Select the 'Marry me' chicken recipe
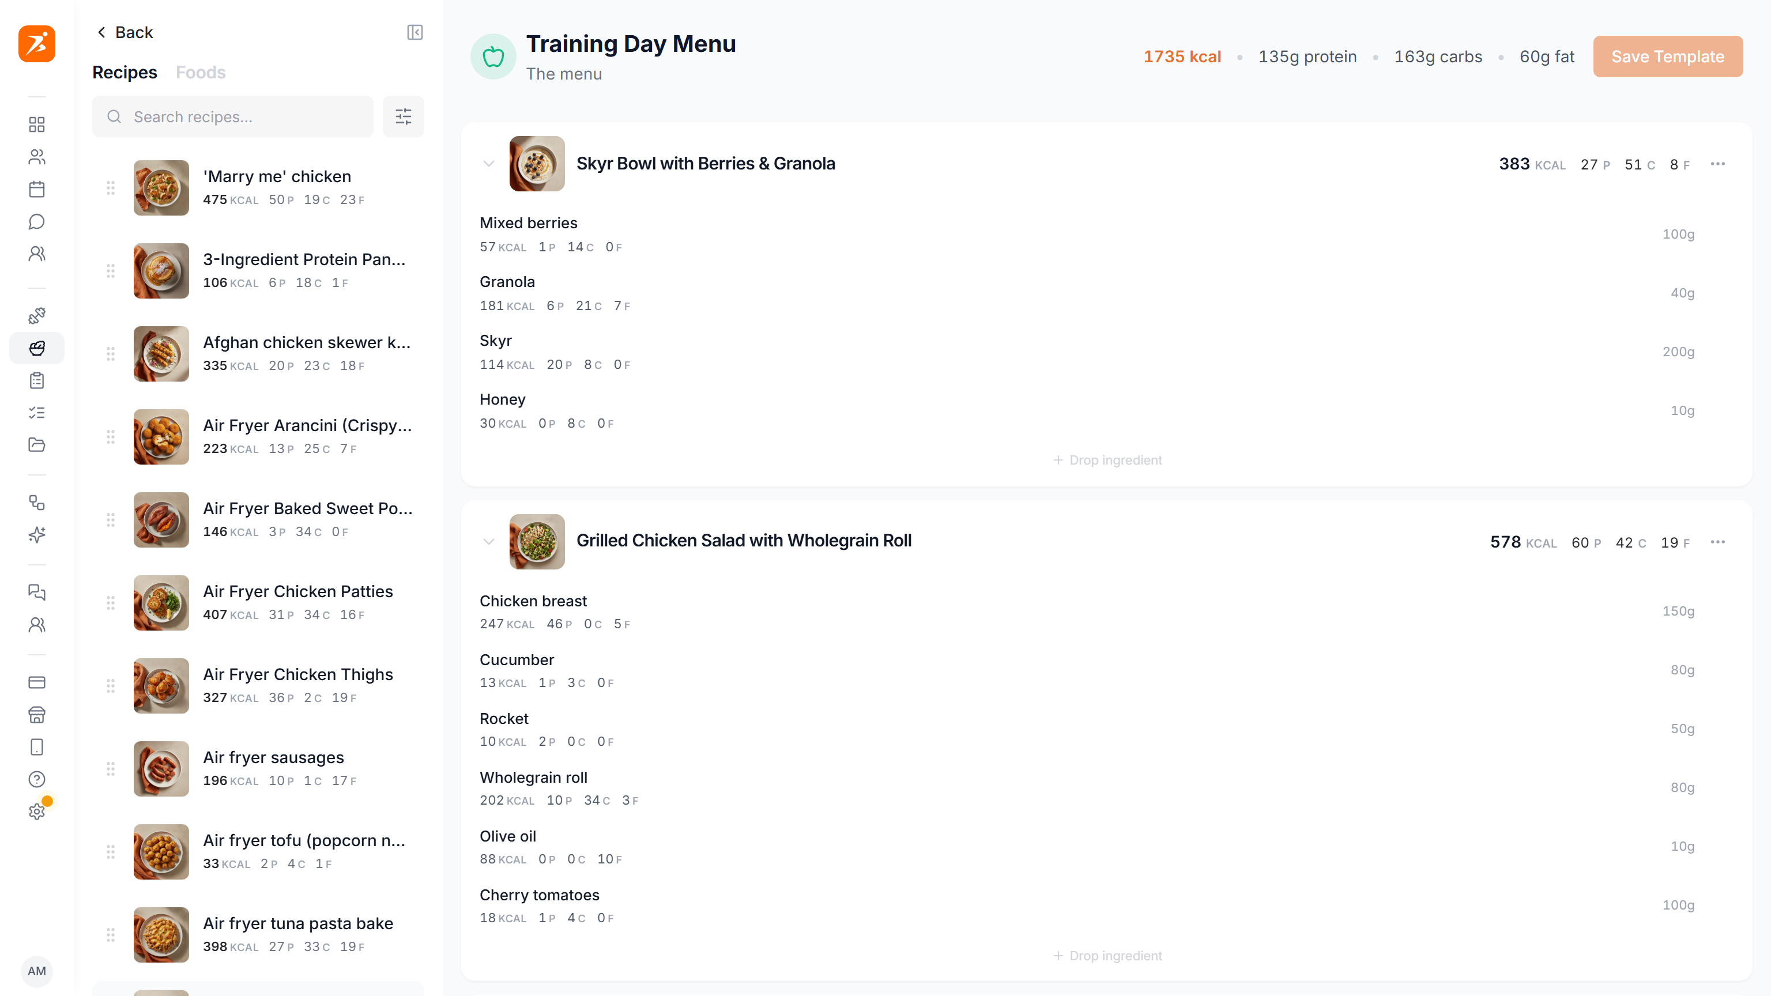Screen dimensions: 1771x996 point(258,188)
